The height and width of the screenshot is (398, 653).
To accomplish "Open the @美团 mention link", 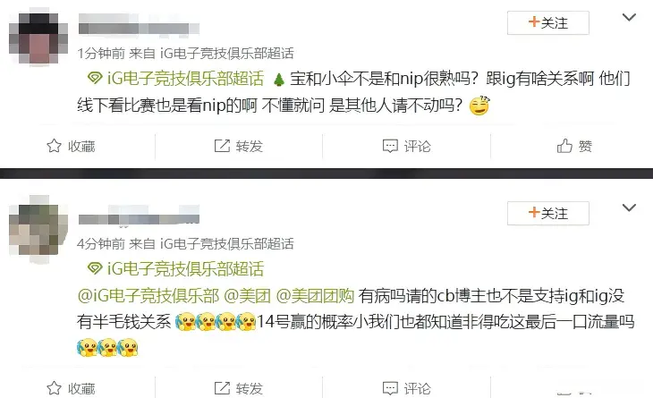I will coord(248,295).
